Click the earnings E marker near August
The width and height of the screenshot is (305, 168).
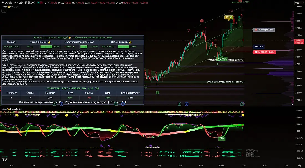pos(242,104)
